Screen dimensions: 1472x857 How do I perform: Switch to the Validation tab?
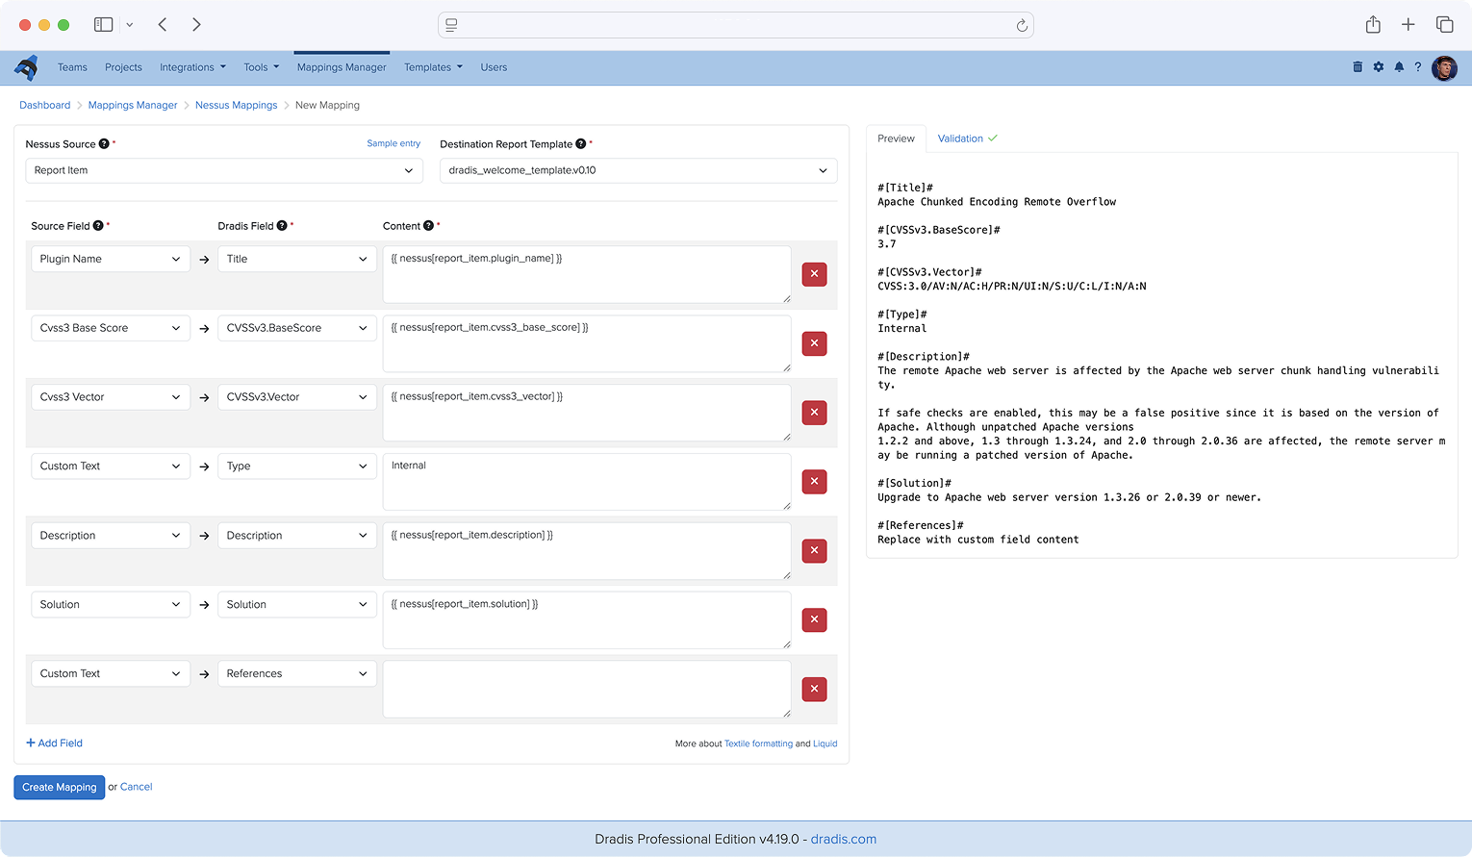tap(967, 139)
